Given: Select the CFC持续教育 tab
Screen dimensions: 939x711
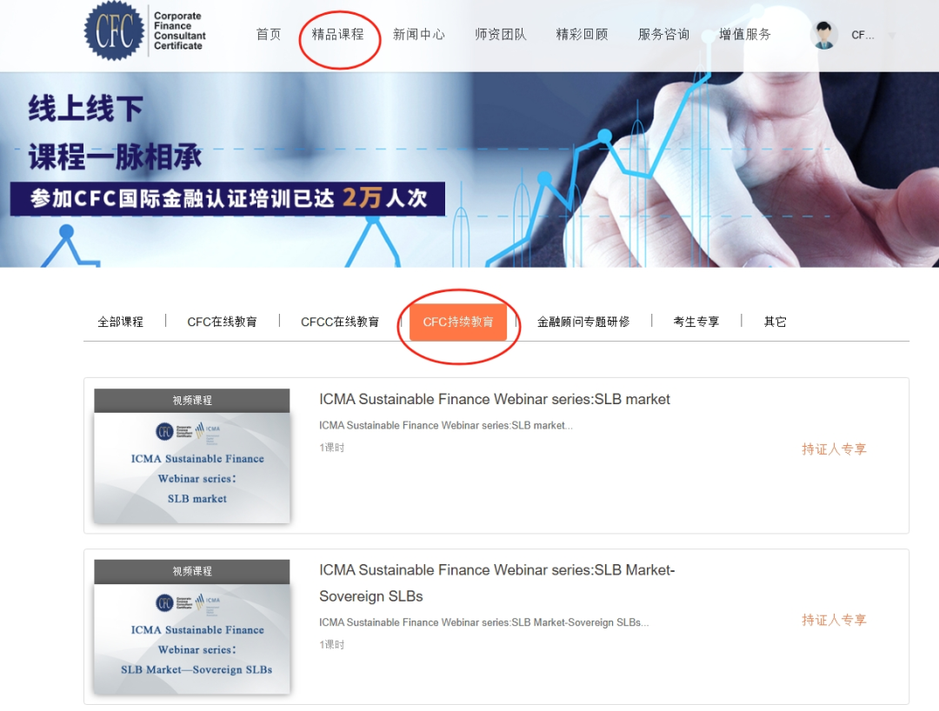Looking at the screenshot, I should [x=458, y=322].
